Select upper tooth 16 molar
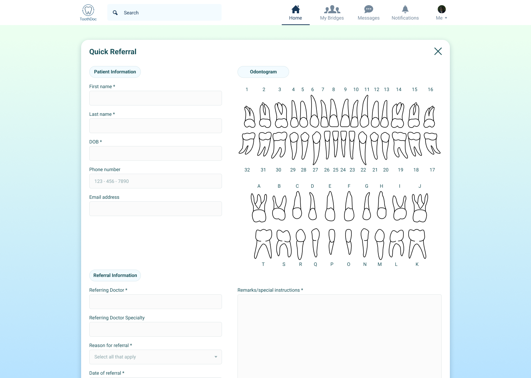The image size is (531, 378). [429, 117]
